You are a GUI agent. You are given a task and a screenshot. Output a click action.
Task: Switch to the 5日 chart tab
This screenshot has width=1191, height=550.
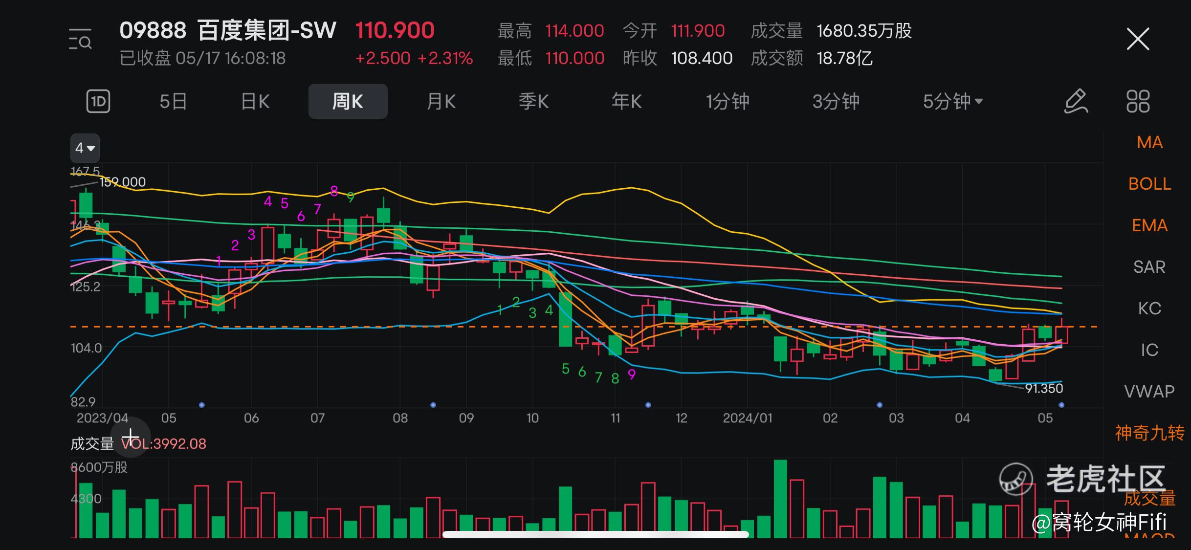pyautogui.click(x=173, y=102)
